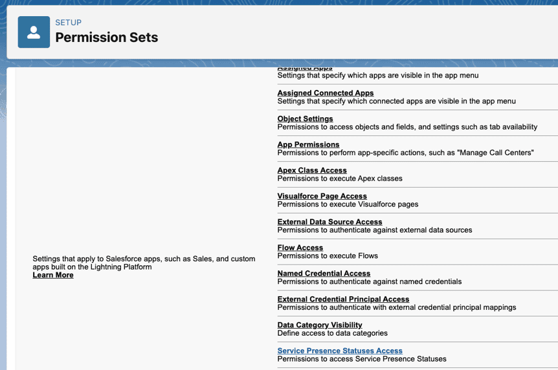
Task: Click the partially hidden Assigned Apps link
Action: tap(304, 69)
